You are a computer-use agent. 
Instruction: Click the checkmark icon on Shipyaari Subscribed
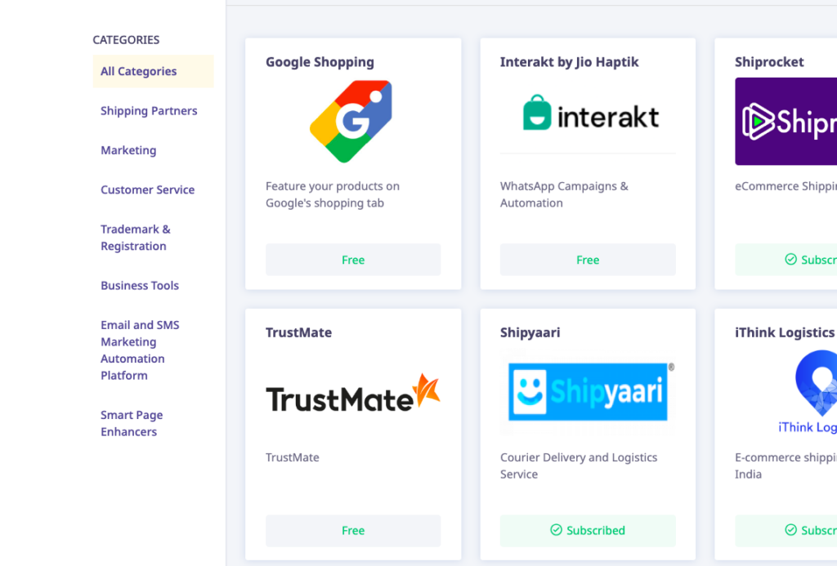[557, 530]
